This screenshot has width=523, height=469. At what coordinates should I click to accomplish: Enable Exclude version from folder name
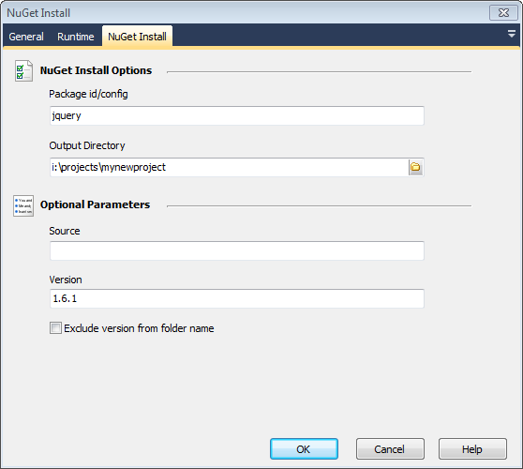tap(55, 327)
